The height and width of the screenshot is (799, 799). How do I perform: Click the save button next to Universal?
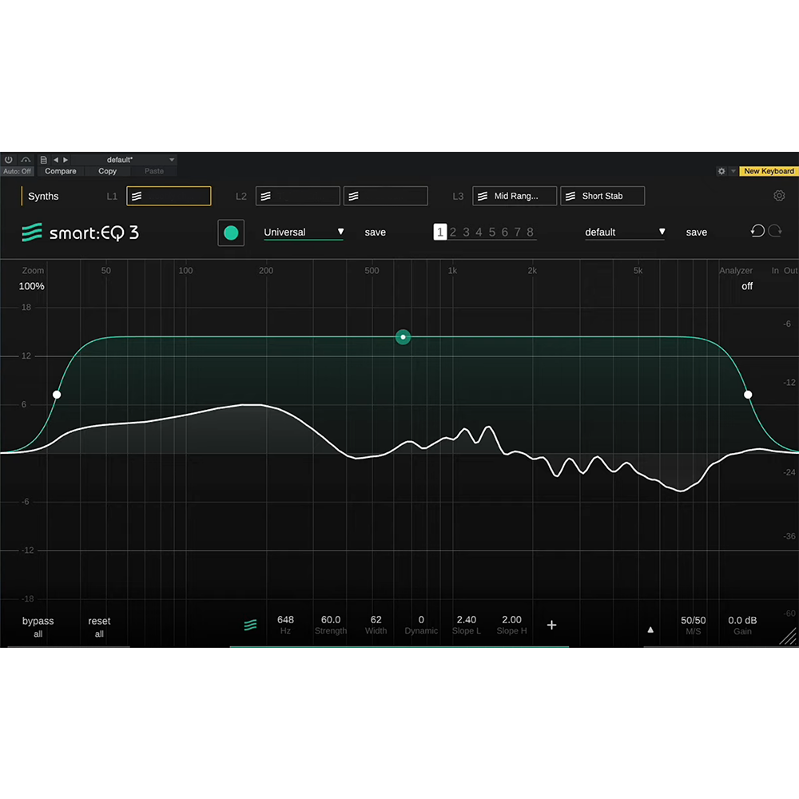pos(375,232)
